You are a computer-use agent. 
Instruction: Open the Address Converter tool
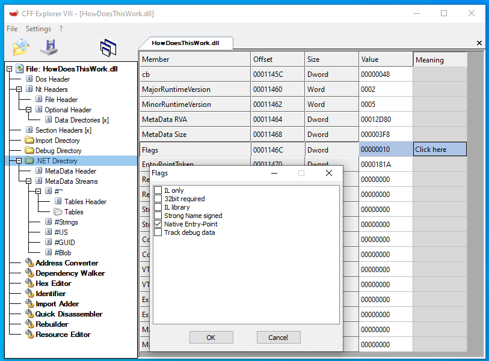[67, 263]
